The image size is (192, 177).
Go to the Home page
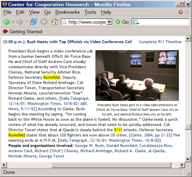pyautogui.click(x=54, y=22)
